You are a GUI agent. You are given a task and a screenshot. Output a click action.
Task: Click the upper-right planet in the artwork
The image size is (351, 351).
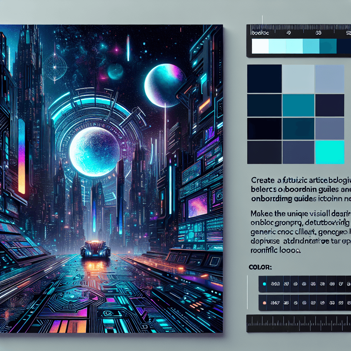(x=165, y=84)
